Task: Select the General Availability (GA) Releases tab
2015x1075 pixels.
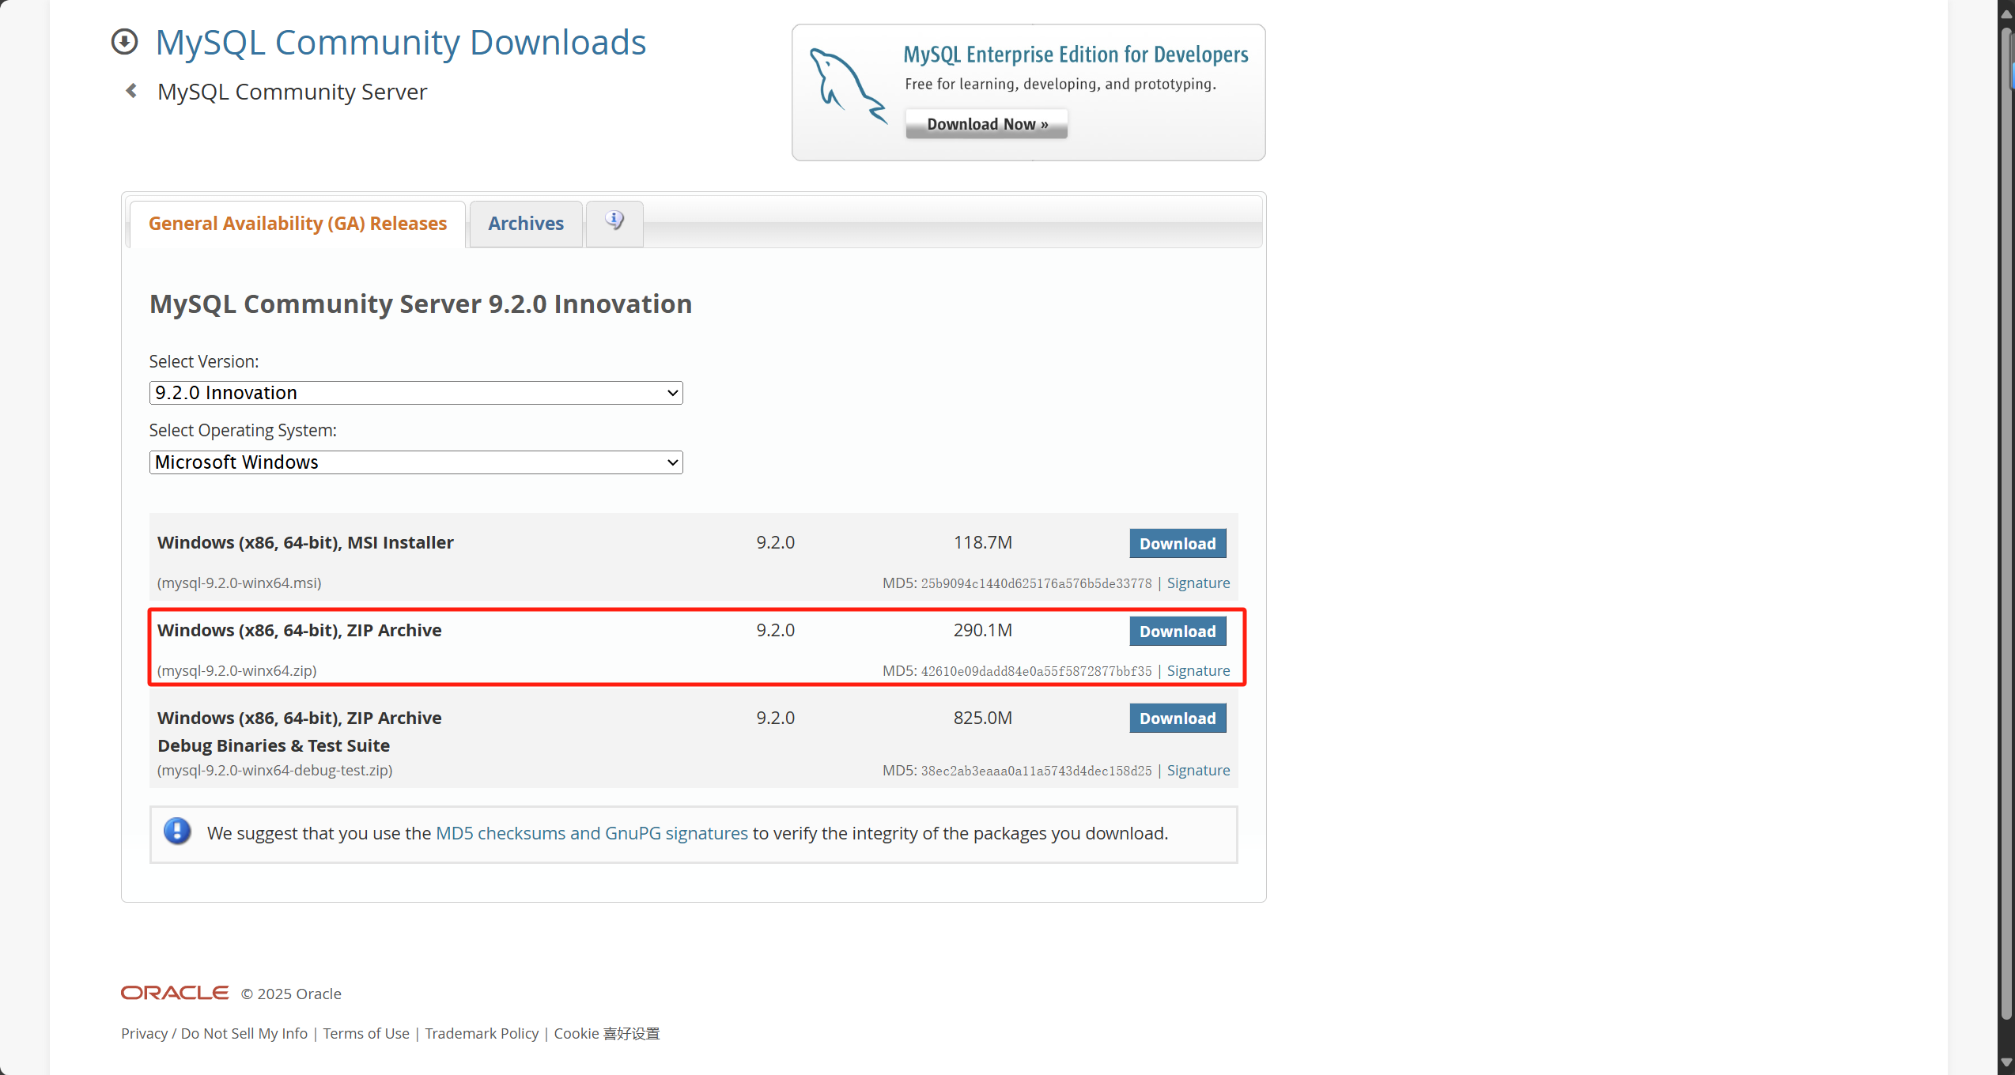Action: tap(297, 224)
